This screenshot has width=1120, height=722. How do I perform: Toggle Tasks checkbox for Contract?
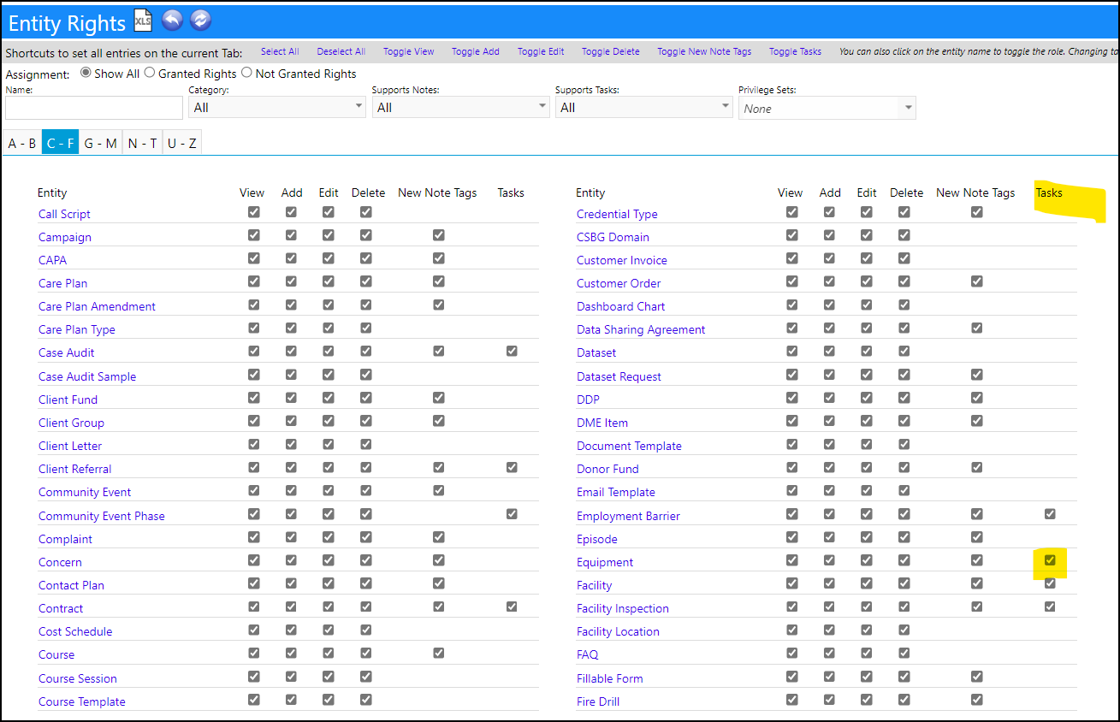pyautogui.click(x=512, y=607)
